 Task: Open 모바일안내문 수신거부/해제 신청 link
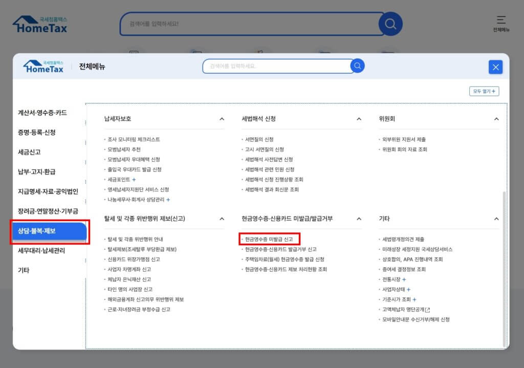416,319
